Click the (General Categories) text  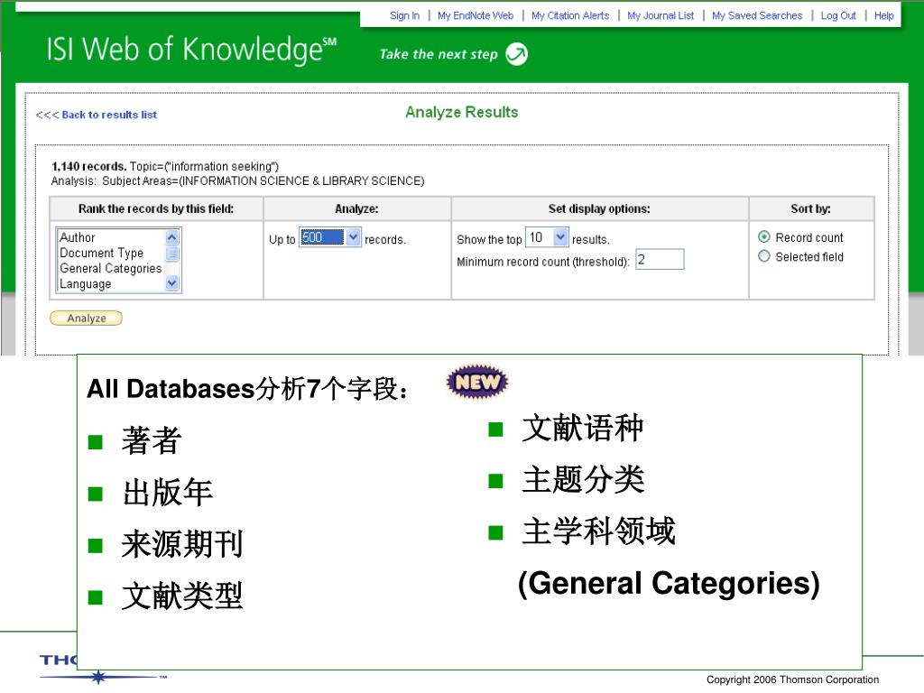click(669, 584)
